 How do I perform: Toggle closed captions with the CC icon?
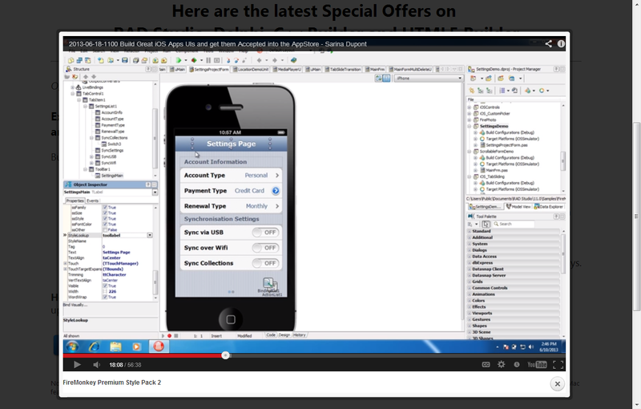pos(486,364)
